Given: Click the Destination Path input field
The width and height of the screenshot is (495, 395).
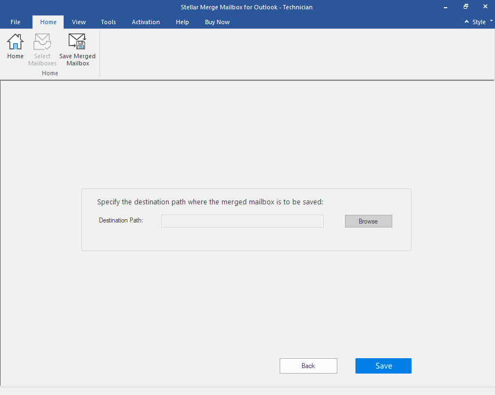Looking at the screenshot, I should click(x=242, y=221).
